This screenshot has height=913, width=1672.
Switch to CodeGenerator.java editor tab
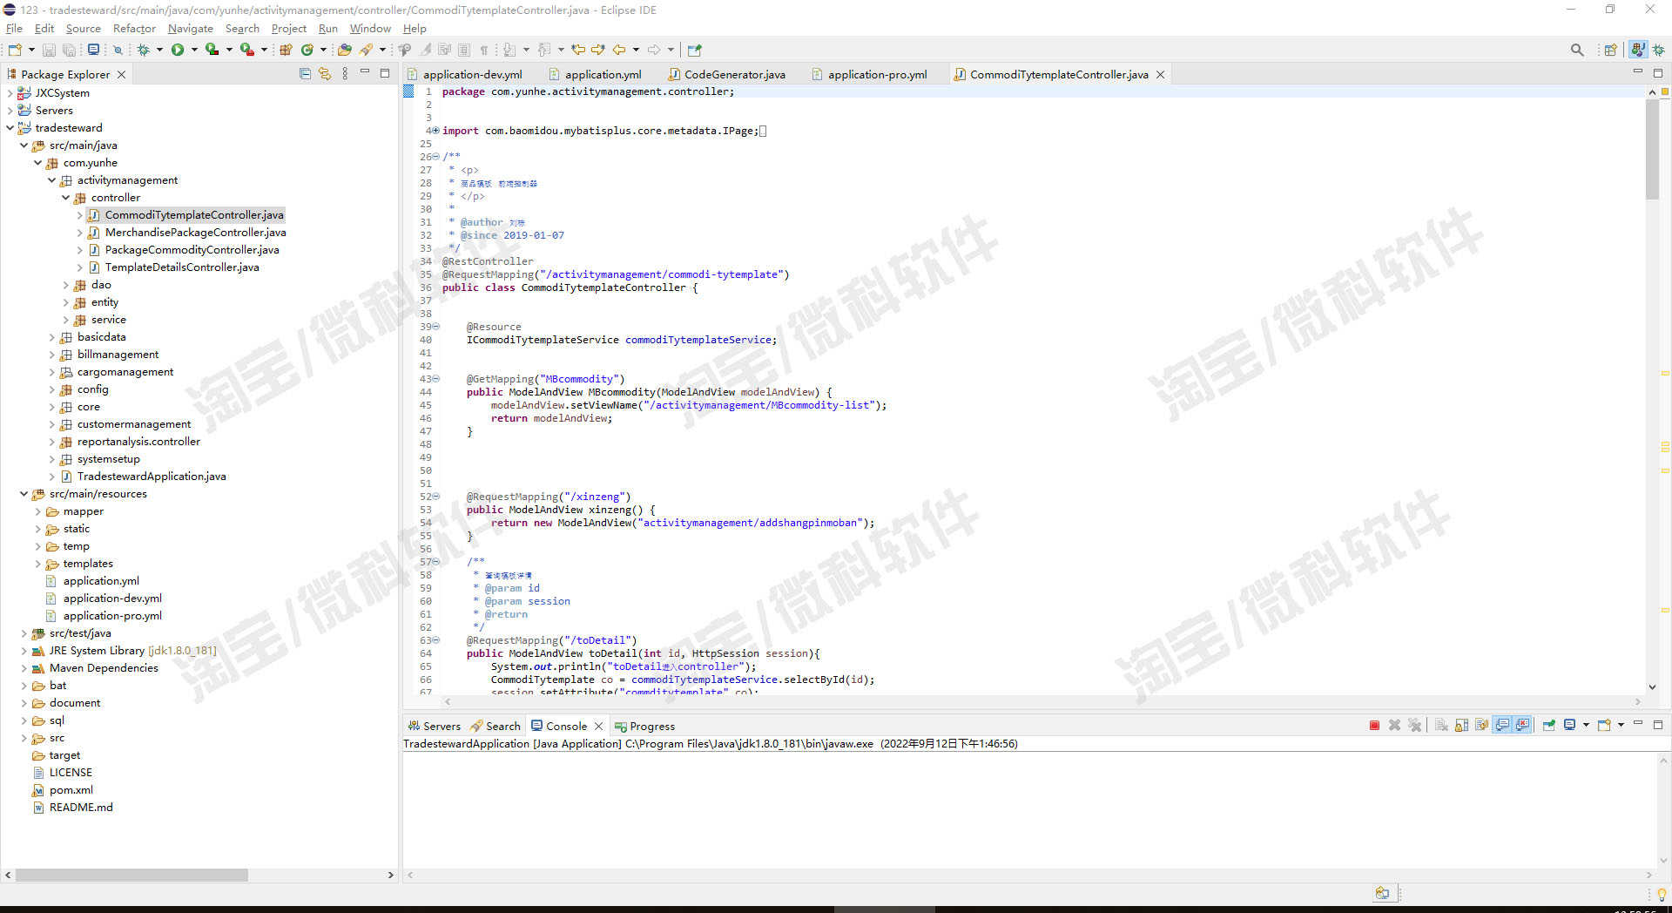[727, 74]
